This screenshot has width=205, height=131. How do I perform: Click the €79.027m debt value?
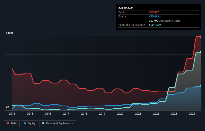[x=155, y=12]
